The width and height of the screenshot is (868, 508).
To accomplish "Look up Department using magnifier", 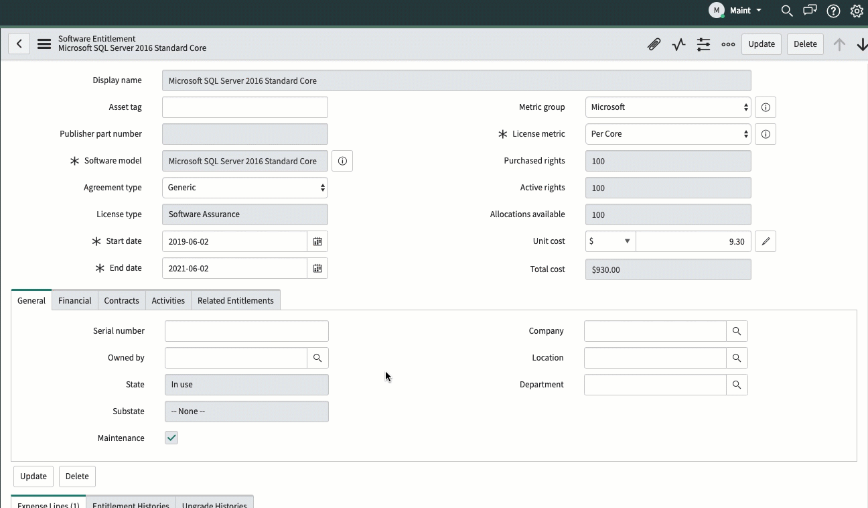I will click(x=737, y=385).
